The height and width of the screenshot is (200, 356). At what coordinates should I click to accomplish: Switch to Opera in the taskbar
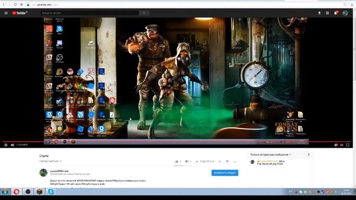pos(16,192)
